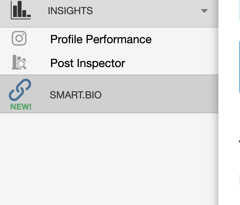Click the Insights bar chart icon

(x=20, y=10)
